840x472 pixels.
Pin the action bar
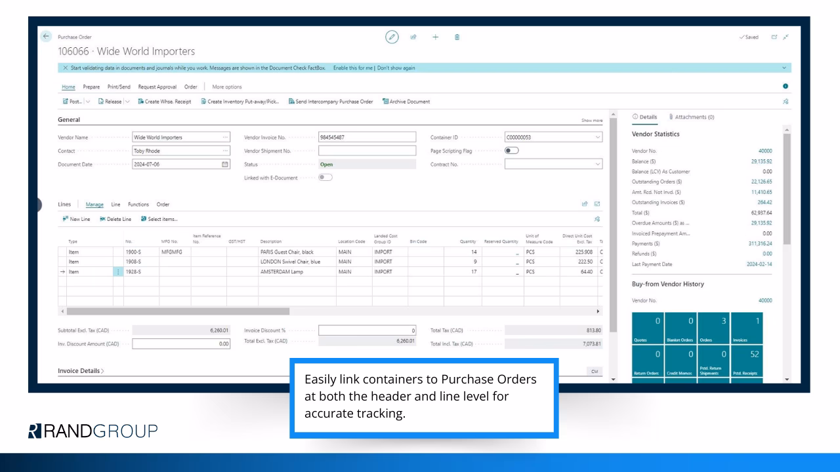(x=786, y=102)
